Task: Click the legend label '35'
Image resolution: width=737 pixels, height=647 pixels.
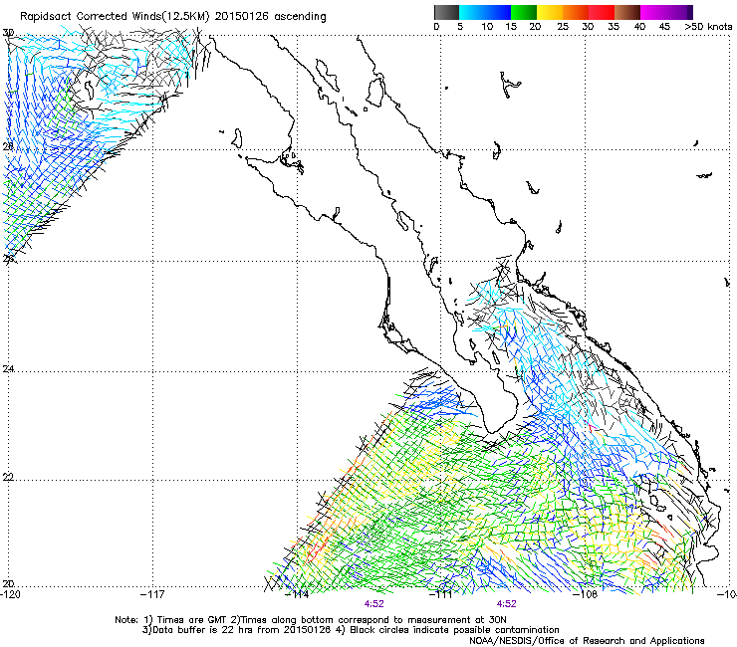Action: coord(614,27)
